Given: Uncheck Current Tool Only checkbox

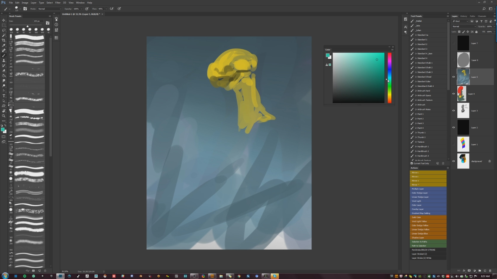Looking at the screenshot, I should pyautogui.click(x=412, y=163).
